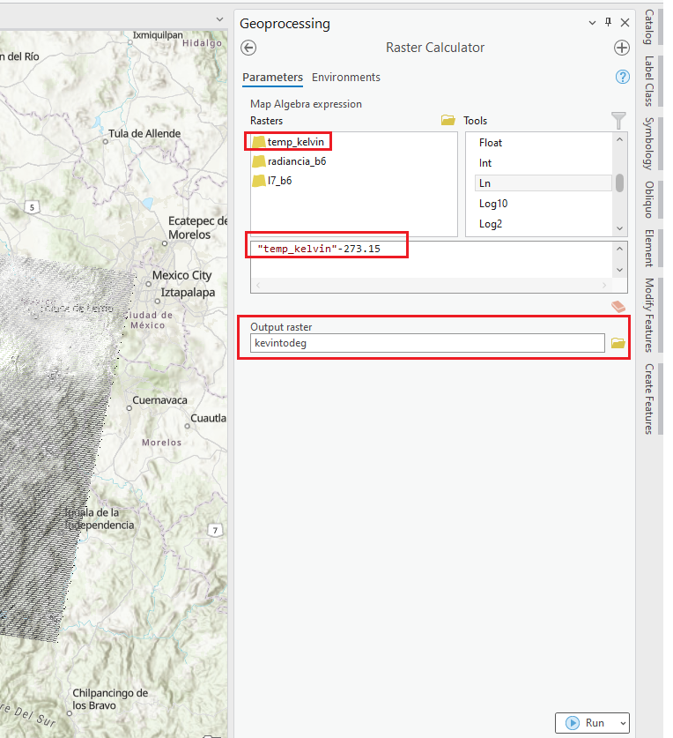The height and width of the screenshot is (738, 673).
Task: Click the Tools list scrollbar thumb
Action: tap(620, 183)
